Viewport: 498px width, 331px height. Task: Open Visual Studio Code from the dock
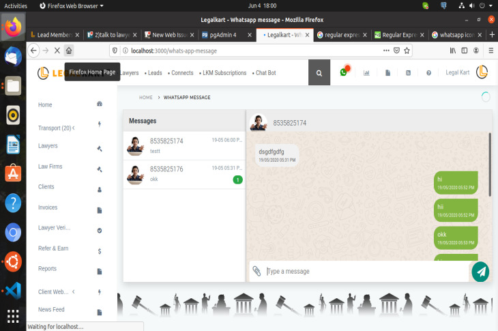[12, 289]
